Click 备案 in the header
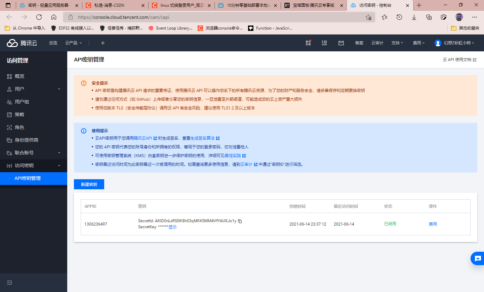This screenshot has width=484, height=292. [359, 43]
